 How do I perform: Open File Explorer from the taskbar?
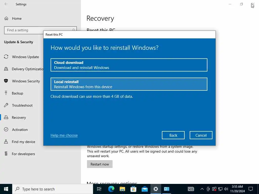pos(122,189)
